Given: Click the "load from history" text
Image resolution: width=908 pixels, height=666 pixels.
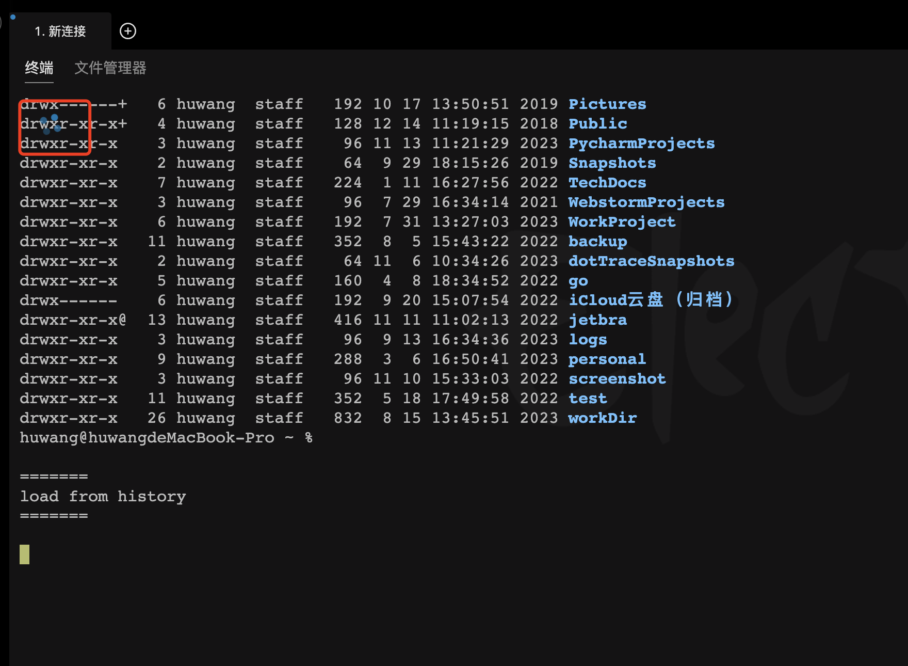Looking at the screenshot, I should coord(103,497).
